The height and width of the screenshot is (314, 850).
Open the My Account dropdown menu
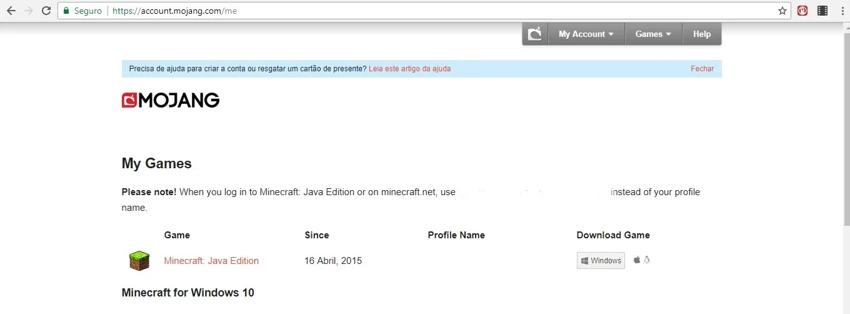coord(586,34)
